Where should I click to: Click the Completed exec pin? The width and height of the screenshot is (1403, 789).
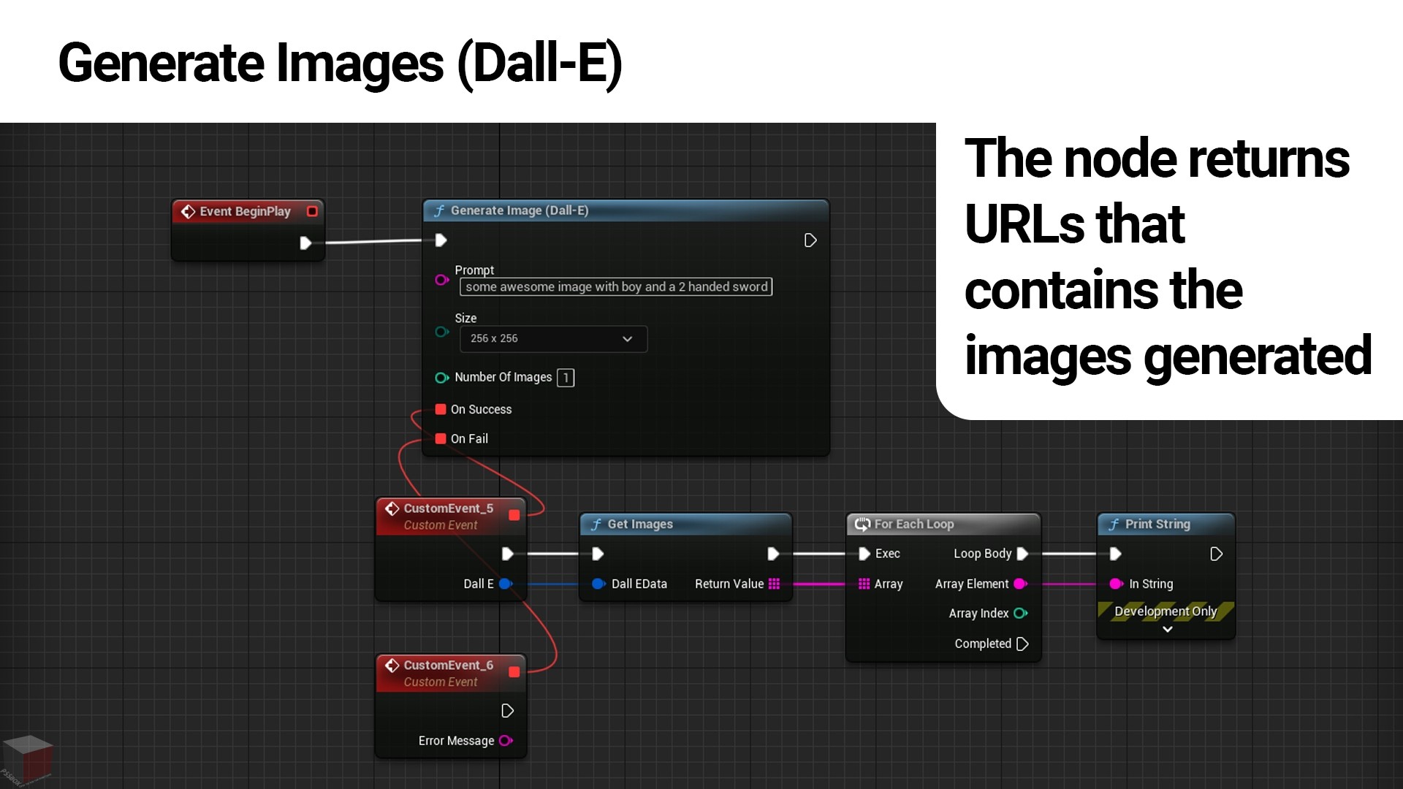(x=1022, y=644)
